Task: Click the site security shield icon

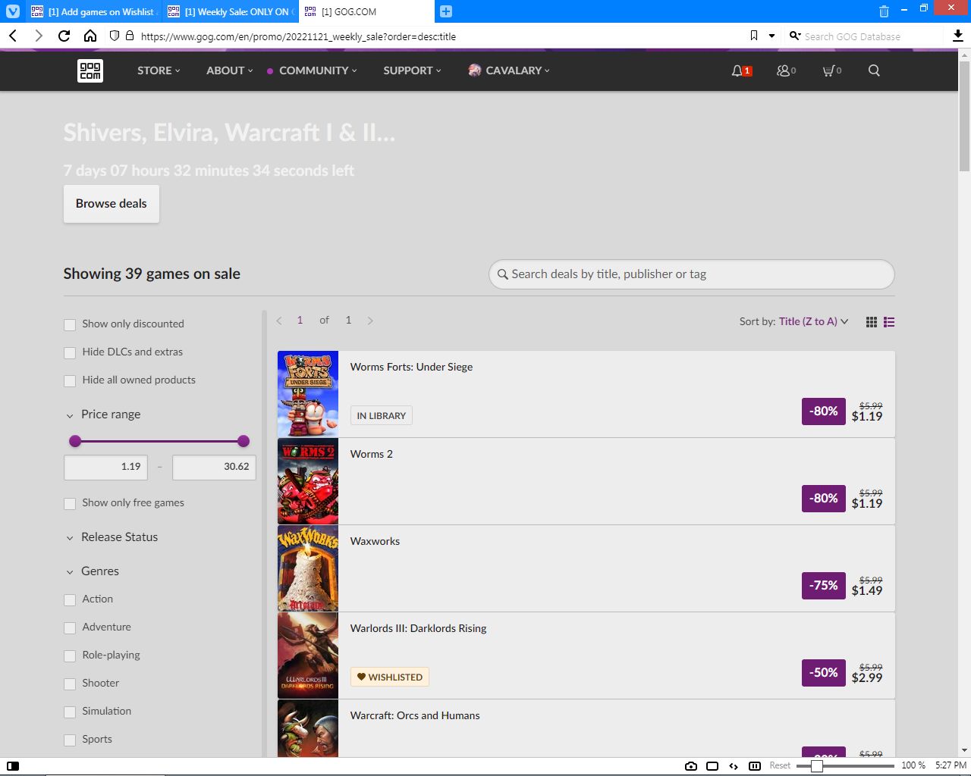Action: pyautogui.click(x=115, y=36)
